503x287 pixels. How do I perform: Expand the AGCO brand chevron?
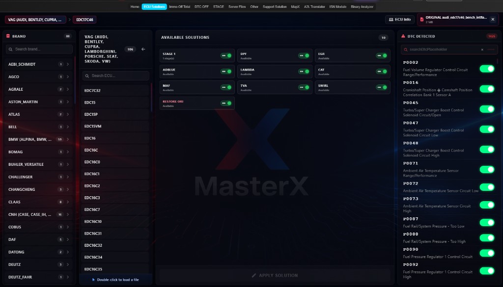coord(68,77)
